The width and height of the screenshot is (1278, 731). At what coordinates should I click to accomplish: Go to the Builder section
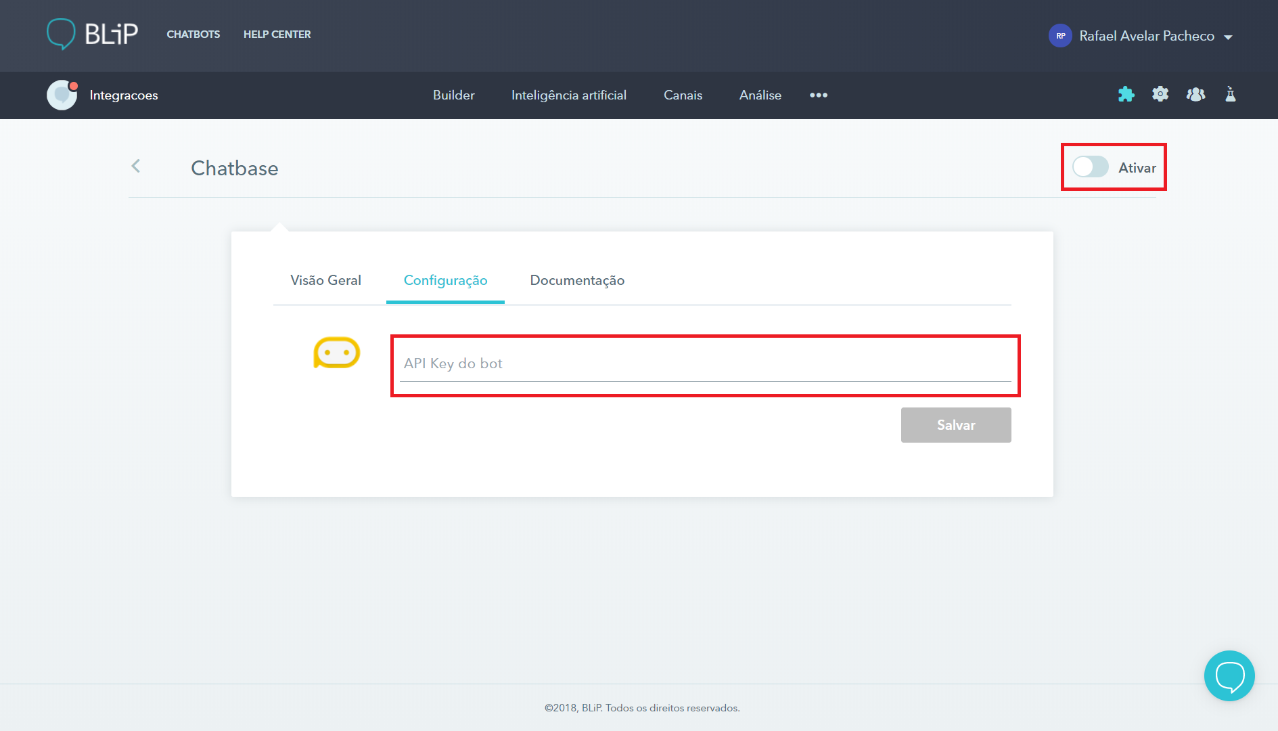(454, 95)
